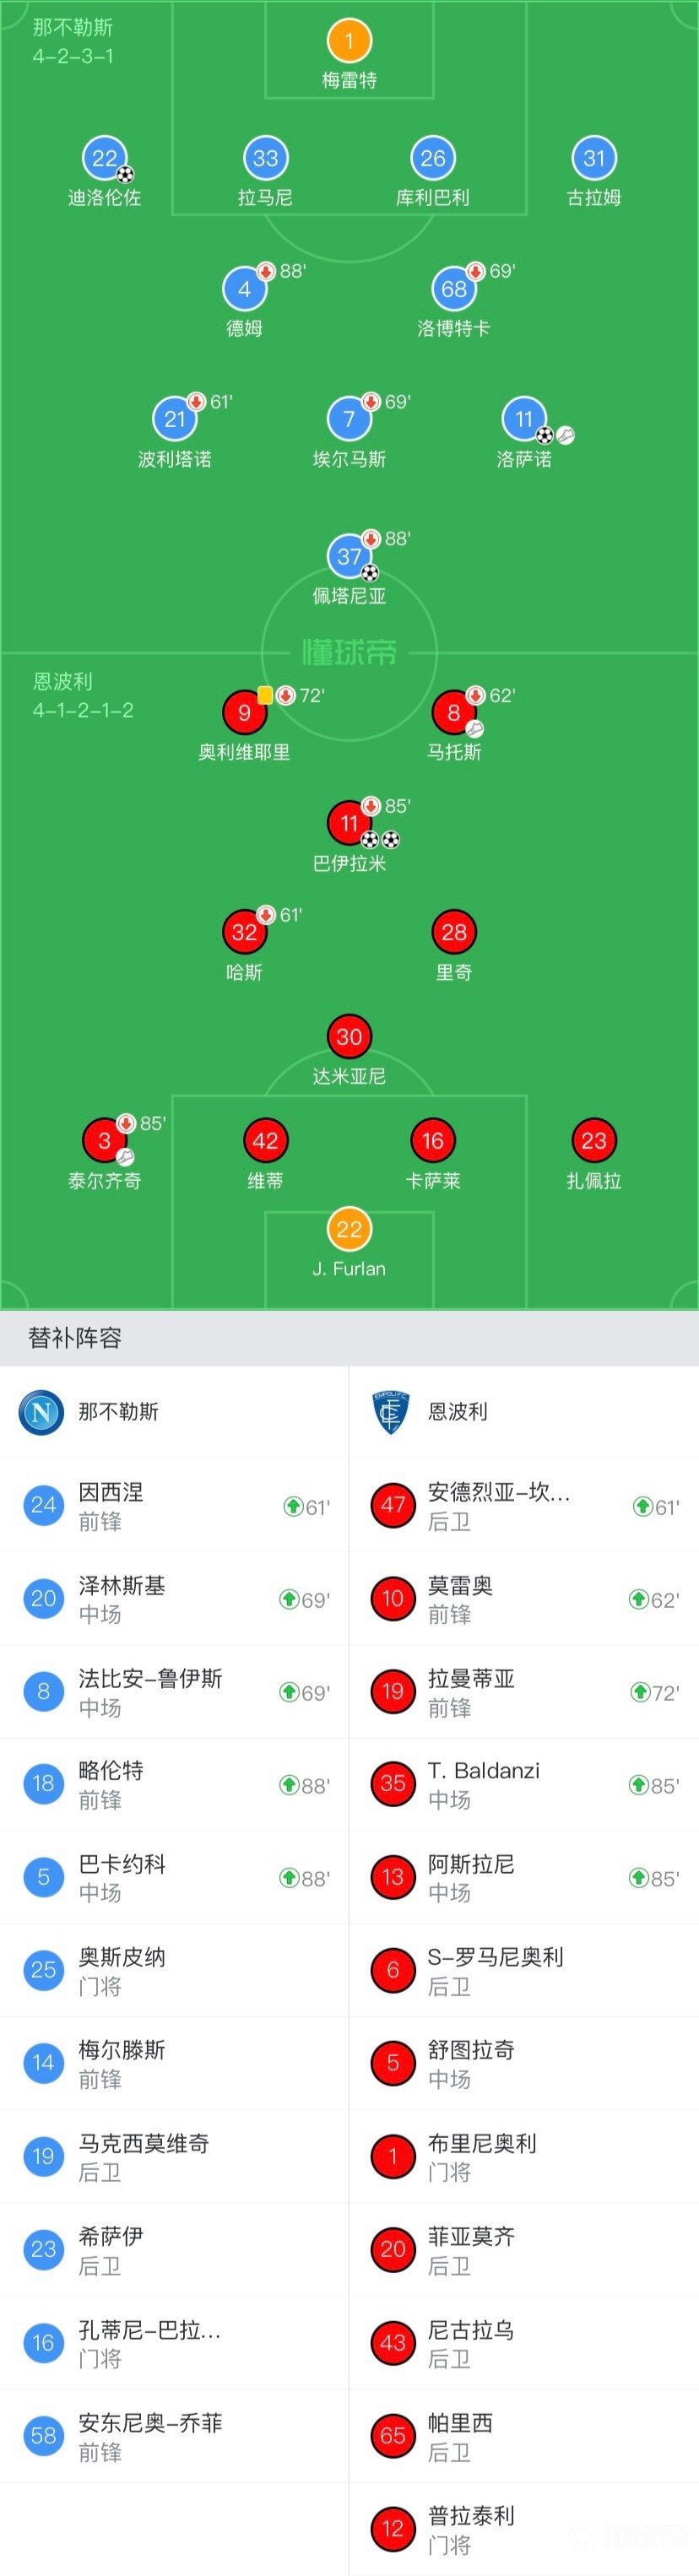The width and height of the screenshot is (699, 2576).
Task: Select substitute 因西涅 row
Action: [x=174, y=1506]
